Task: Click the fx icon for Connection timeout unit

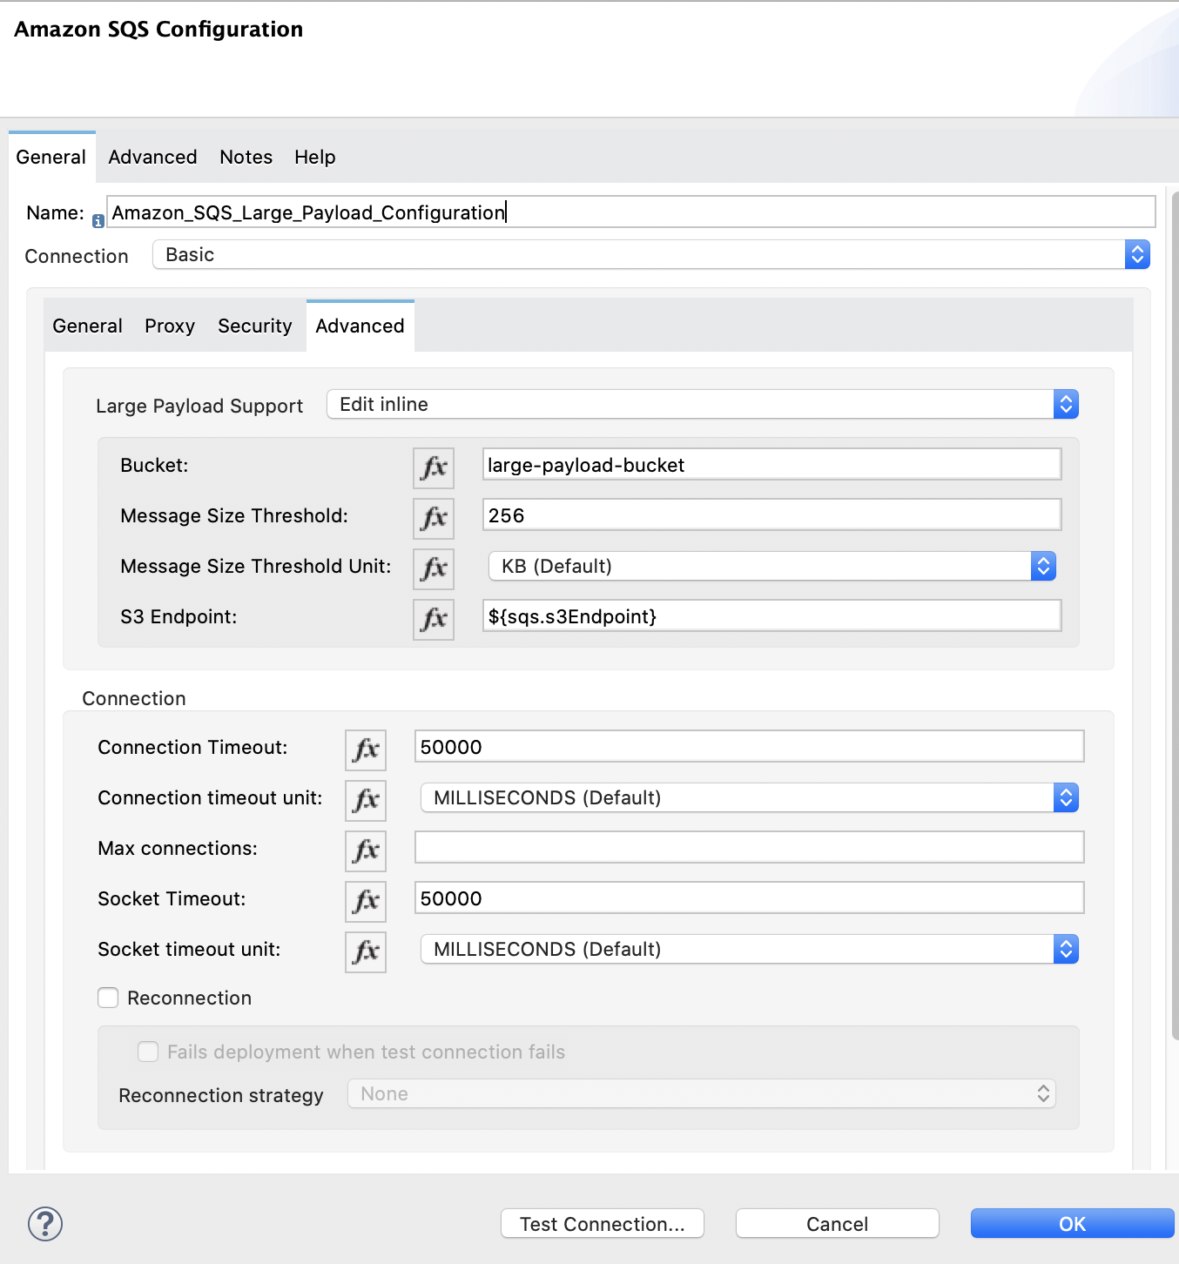Action: 365,800
